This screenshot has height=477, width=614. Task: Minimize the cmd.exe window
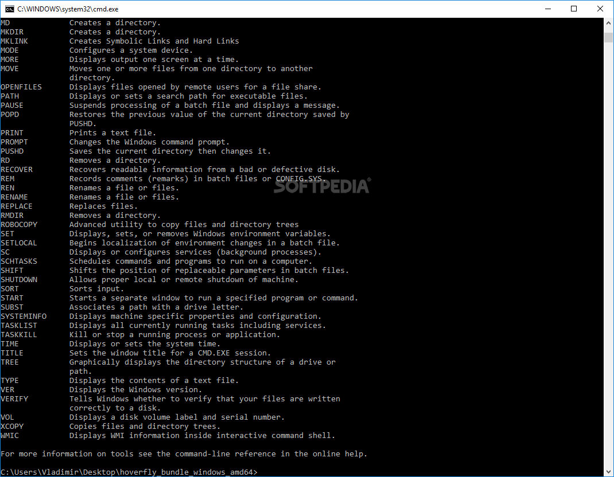coord(548,9)
